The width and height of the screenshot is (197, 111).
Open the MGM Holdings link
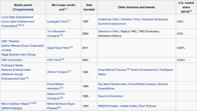click(12, 108)
